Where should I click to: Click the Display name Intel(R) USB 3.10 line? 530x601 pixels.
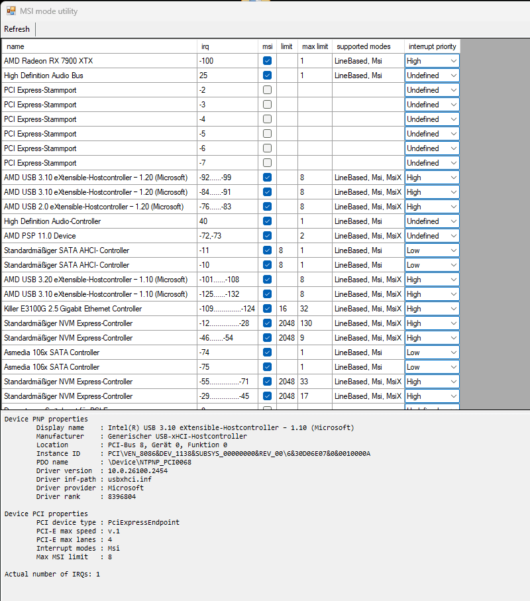[195, 427]
